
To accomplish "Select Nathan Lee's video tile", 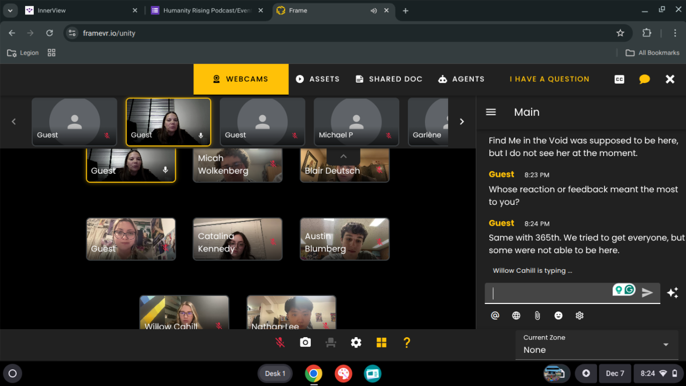I will (292, 313).
